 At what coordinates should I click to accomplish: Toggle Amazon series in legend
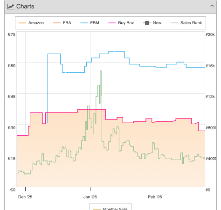pos(31,23)
